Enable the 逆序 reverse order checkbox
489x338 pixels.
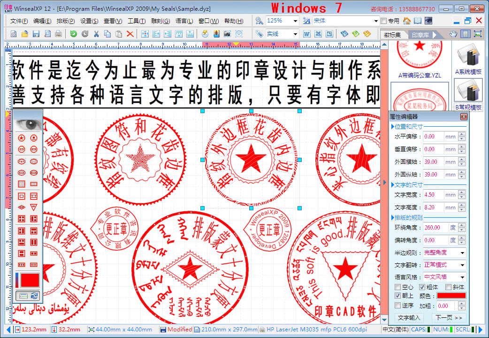(x=397, y=305)
